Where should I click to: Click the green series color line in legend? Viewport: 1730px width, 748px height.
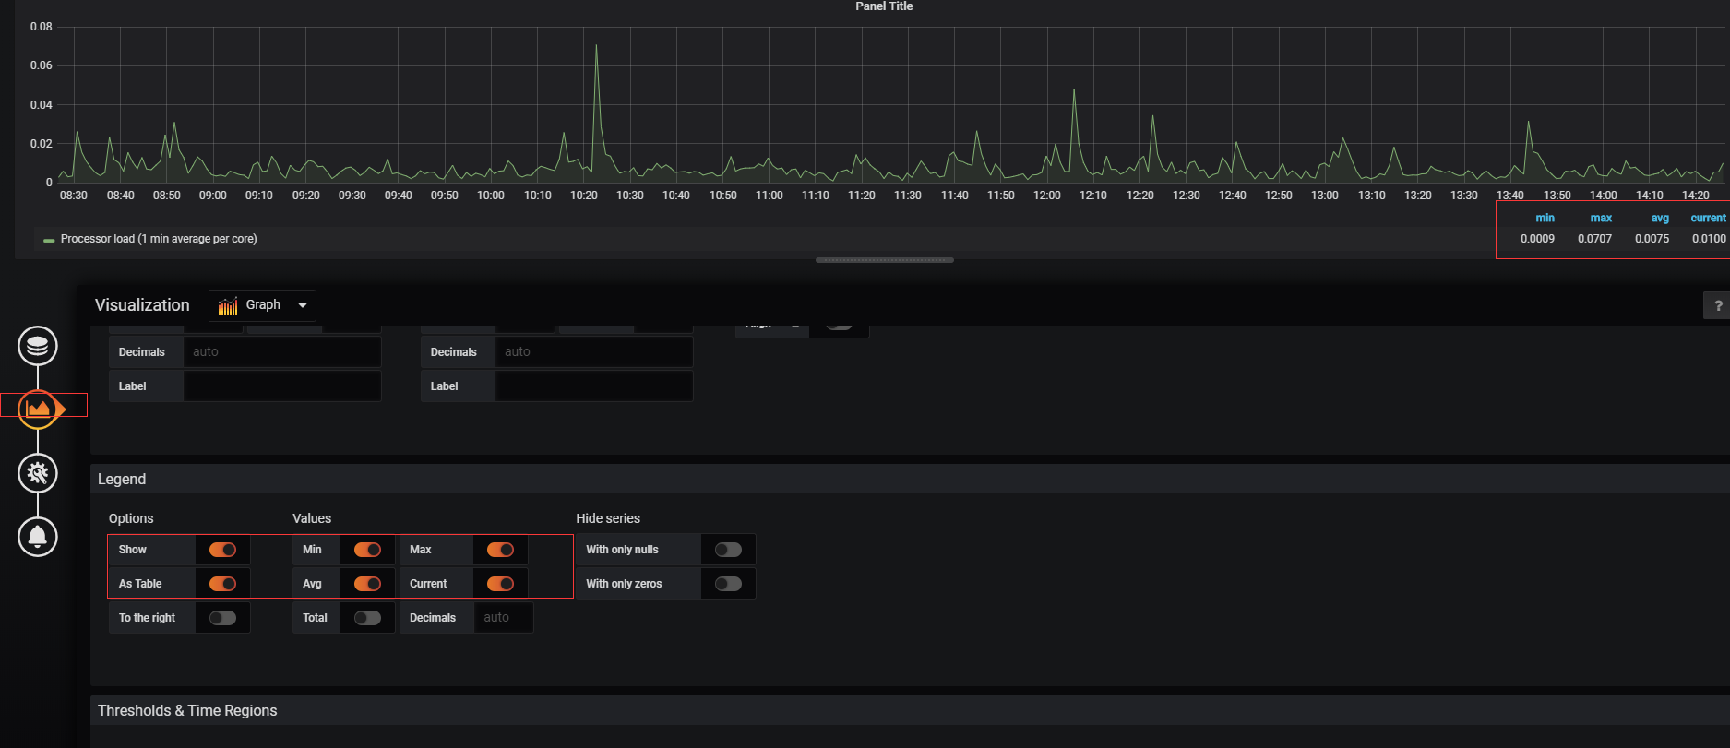tap(49, 240)
